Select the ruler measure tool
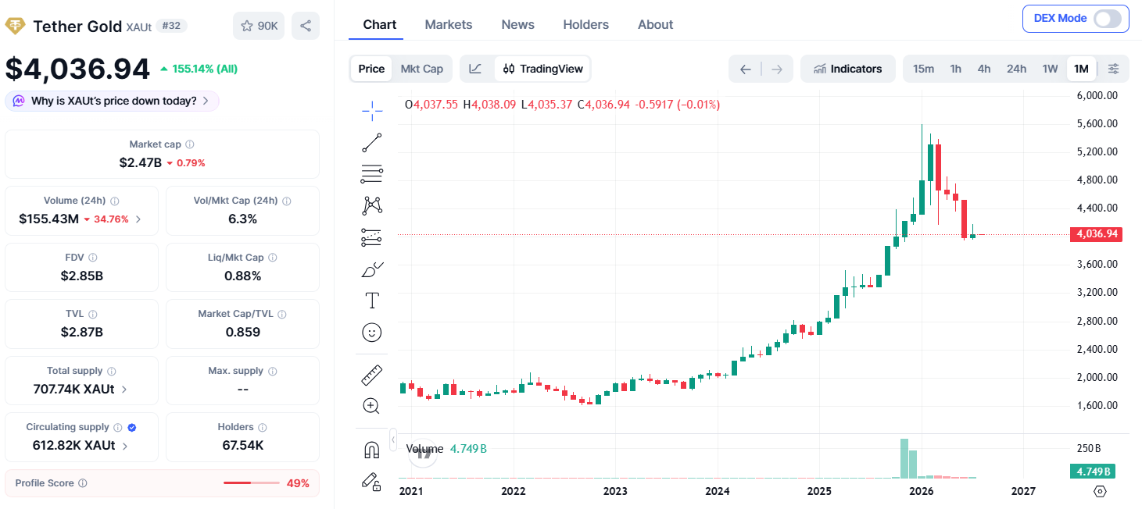 tap(372, 375)
